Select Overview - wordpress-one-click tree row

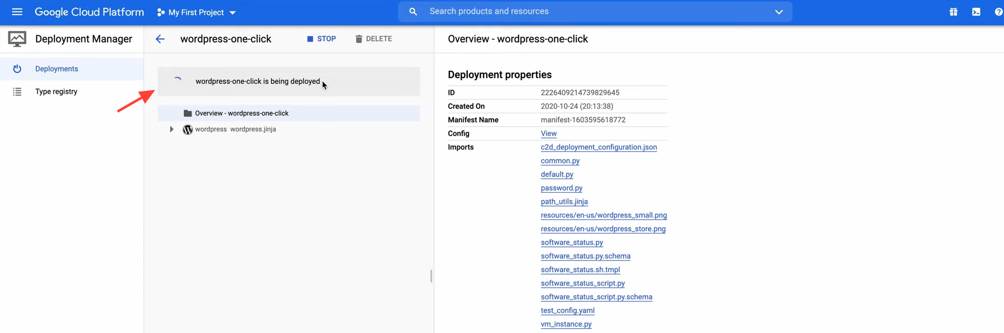[x=289, y=113]
